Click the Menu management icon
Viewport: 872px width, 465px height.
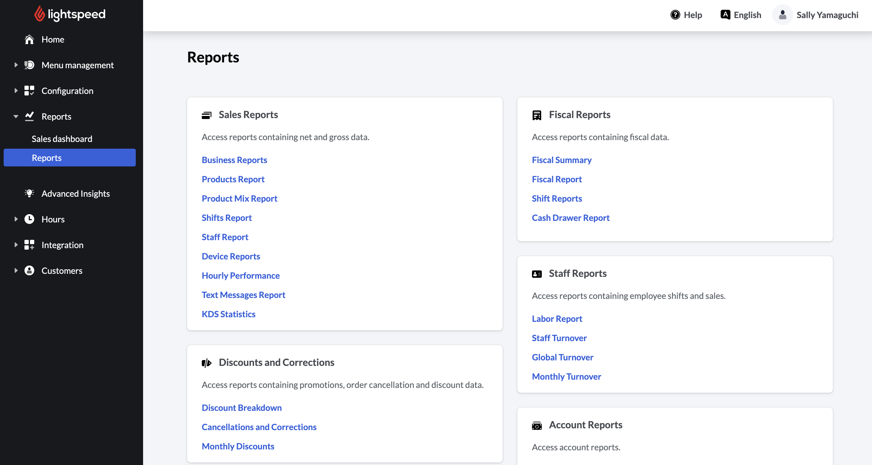[x=29, y=65]
